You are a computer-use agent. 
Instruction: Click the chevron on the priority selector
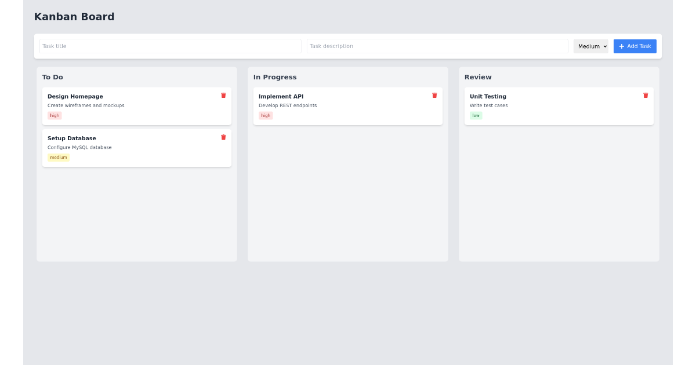[604, 46]
